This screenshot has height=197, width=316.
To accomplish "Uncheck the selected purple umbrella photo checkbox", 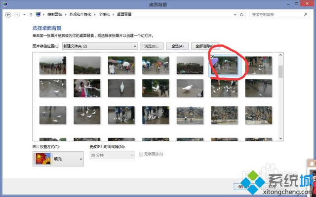I will click(212, 57).
